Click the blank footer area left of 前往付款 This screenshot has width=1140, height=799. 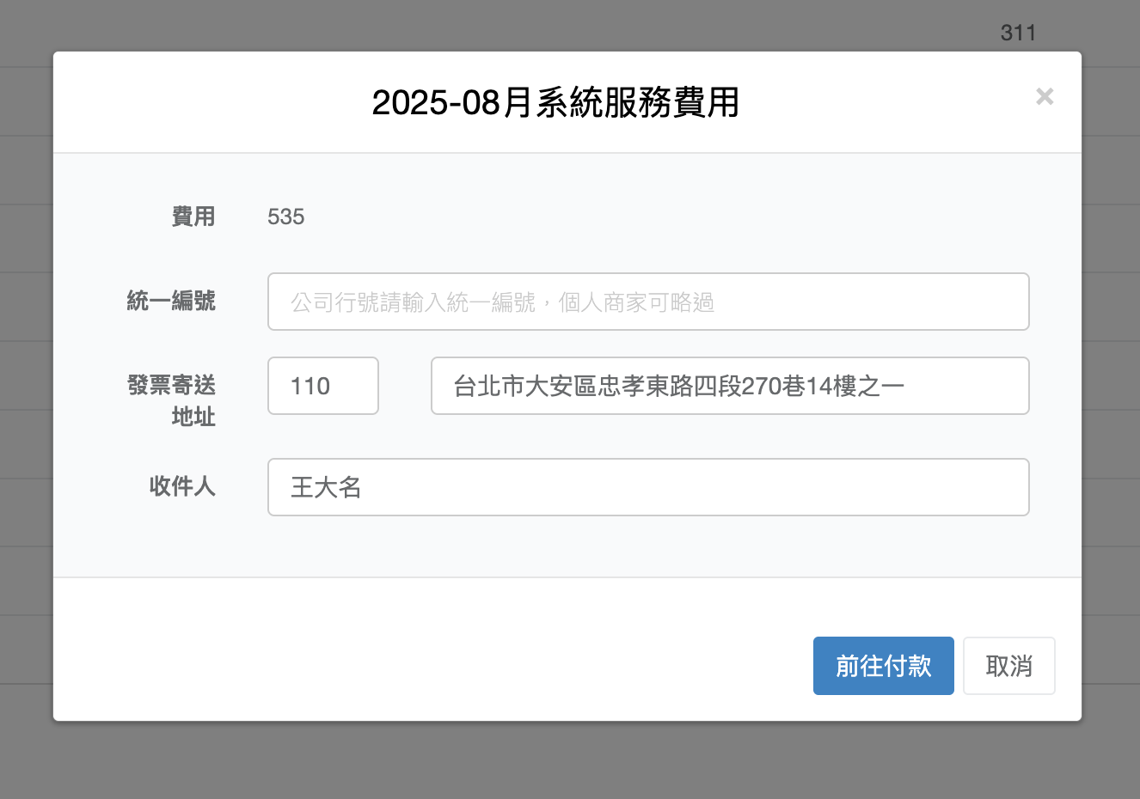point(430,666)
